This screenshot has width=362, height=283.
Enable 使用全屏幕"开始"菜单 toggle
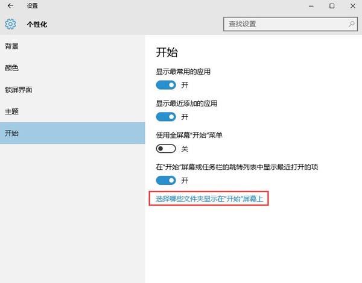coord(166,148)
